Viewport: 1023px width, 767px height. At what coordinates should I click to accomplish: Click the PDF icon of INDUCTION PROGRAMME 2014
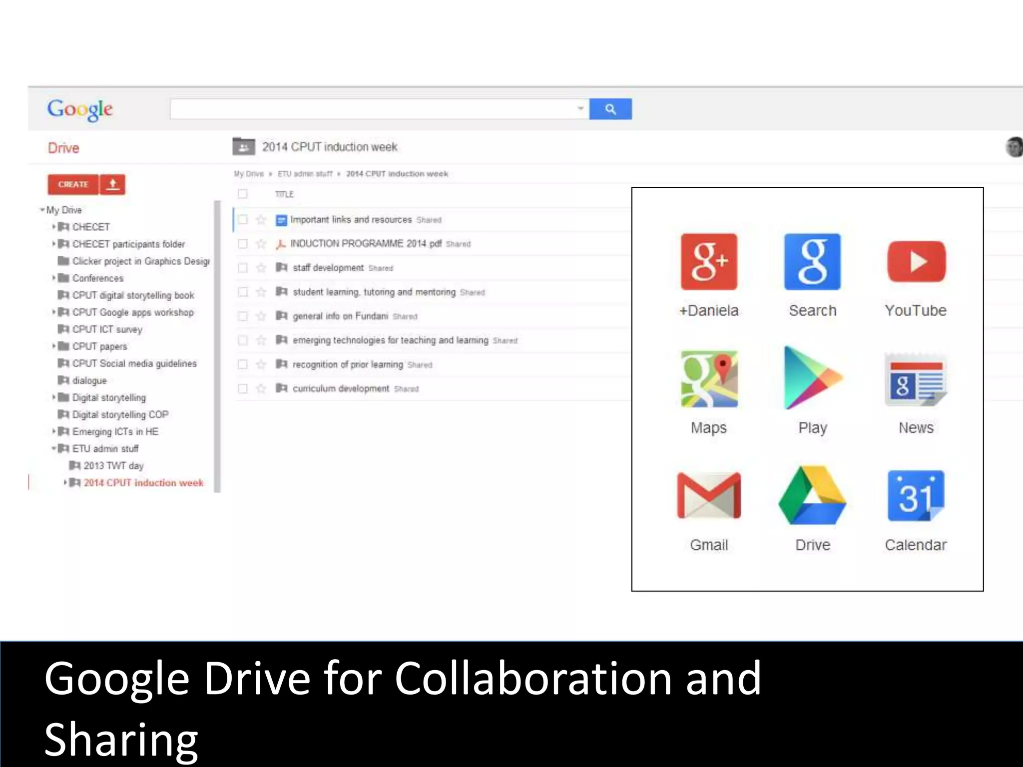[281, 244]
